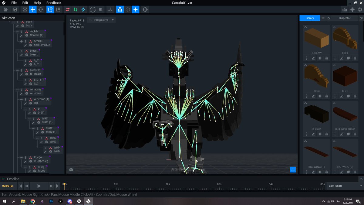Collapse the neck04 bone node
Image resolution: width=364 pixels, height=205 pixels.
tap(18, 32)
